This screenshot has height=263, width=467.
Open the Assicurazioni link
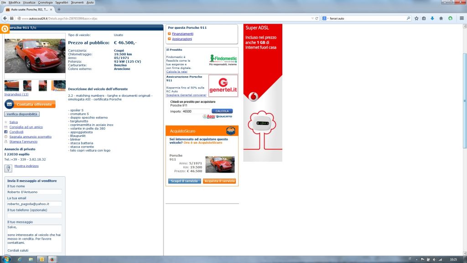tap(182, 39)
